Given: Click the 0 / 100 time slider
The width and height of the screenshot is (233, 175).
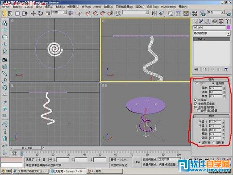Looking at the screenshot, I should [27, 148].
